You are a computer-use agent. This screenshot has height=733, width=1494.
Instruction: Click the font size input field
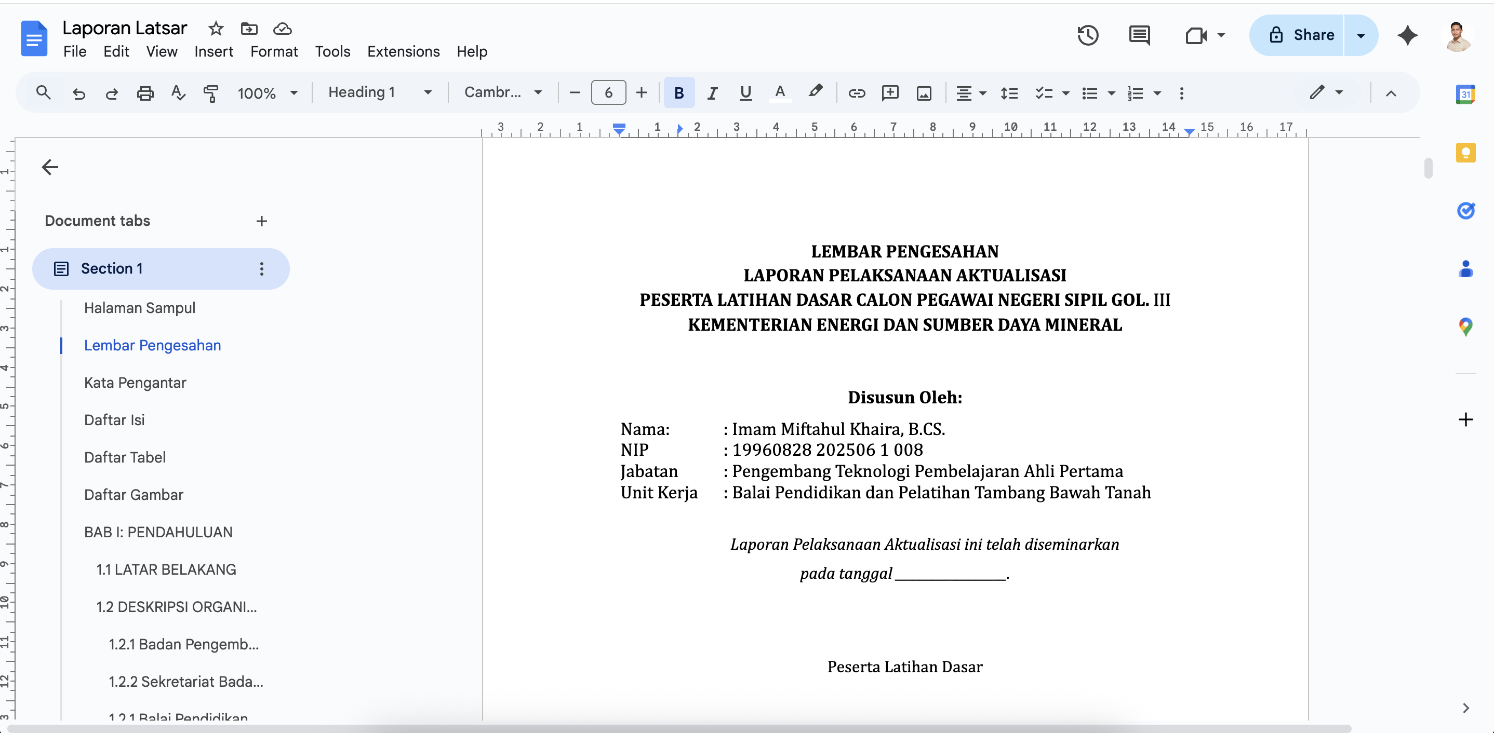[608, 93]
